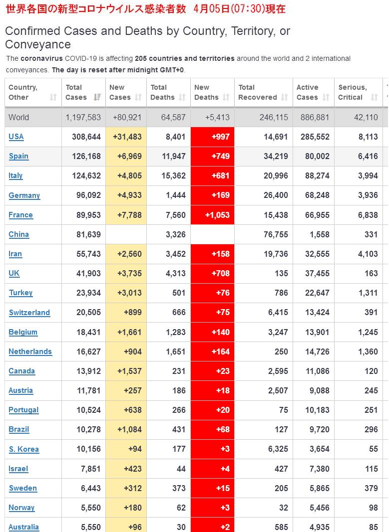Click the New Cases sort arrows
The image size is (389, 532).
[138, 97]
